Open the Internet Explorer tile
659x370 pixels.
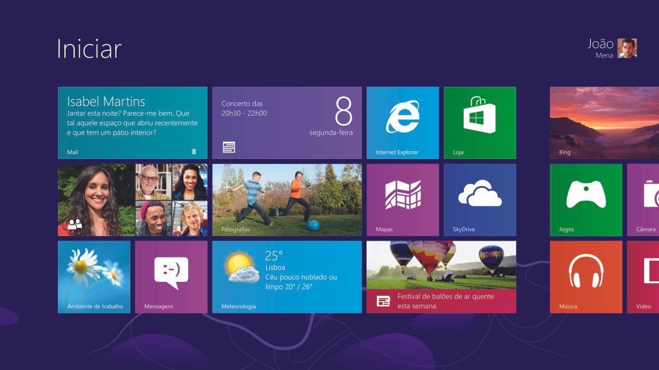click(x=403, y=122)
